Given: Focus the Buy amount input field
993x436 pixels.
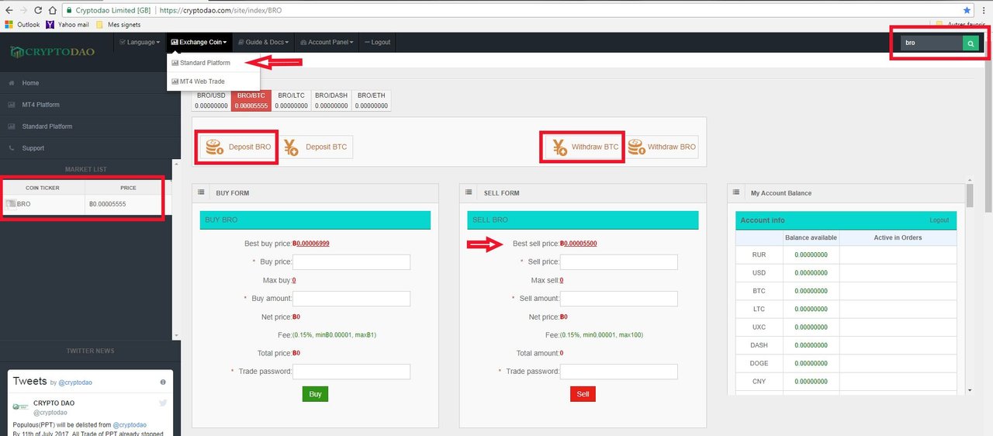Looking at the screenshot, I should pos(351,299).
